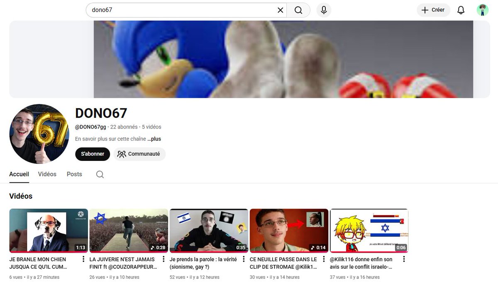Click the '22 abonnés' count

point(124,127)
